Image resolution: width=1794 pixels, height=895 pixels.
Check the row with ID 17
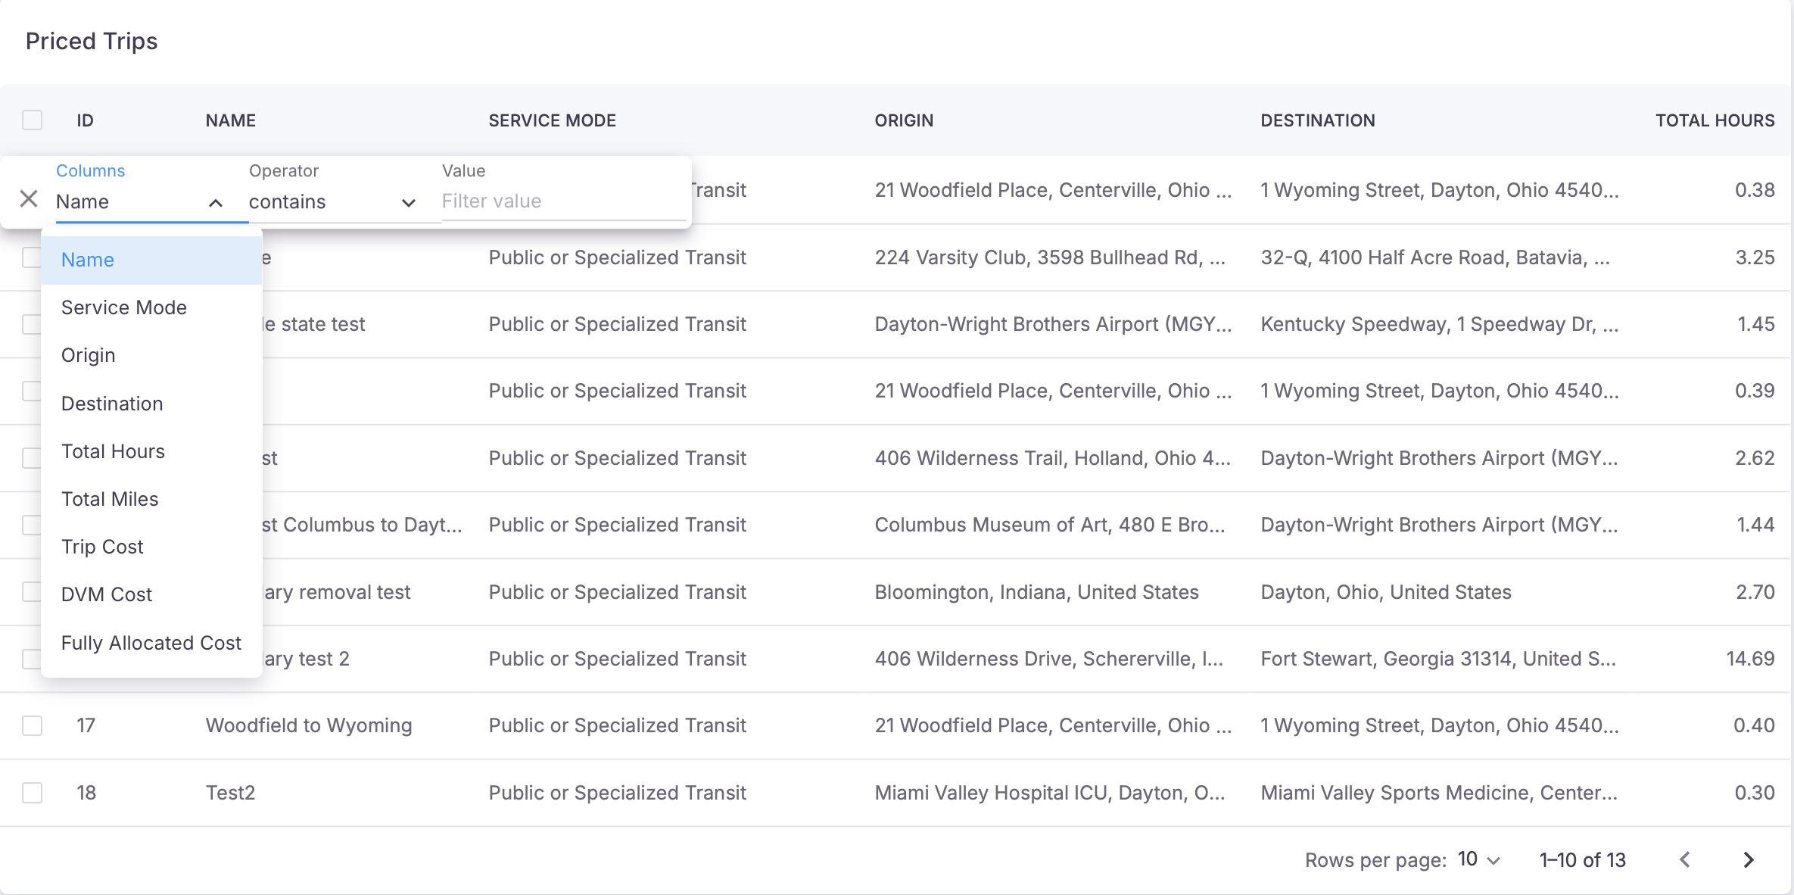(33, 725)
